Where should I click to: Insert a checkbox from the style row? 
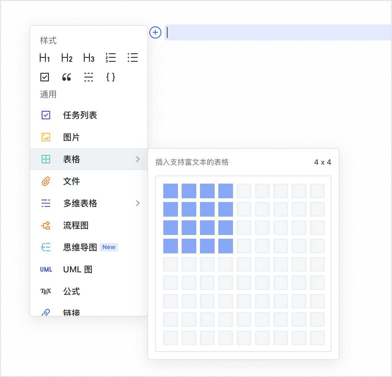[45, 77]
